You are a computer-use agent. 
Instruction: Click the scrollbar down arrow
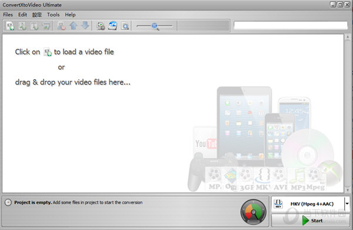pyautogui.click(x=348, y=190)
